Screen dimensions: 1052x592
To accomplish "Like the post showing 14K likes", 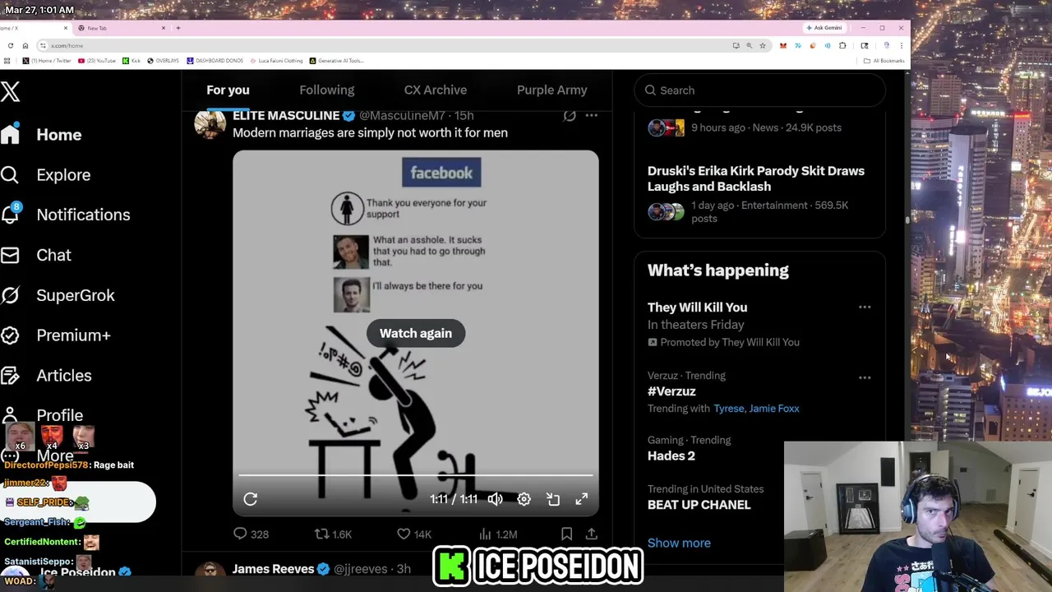I will tap(414, 534).
